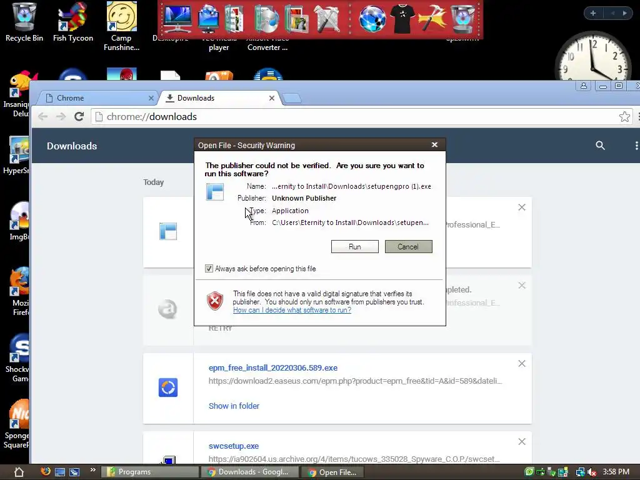Open the Recycle Bin desktop icon
Image resolution: width=640 pixels, height=480 pixels.
pyautogui.click(x=24, y=22)
